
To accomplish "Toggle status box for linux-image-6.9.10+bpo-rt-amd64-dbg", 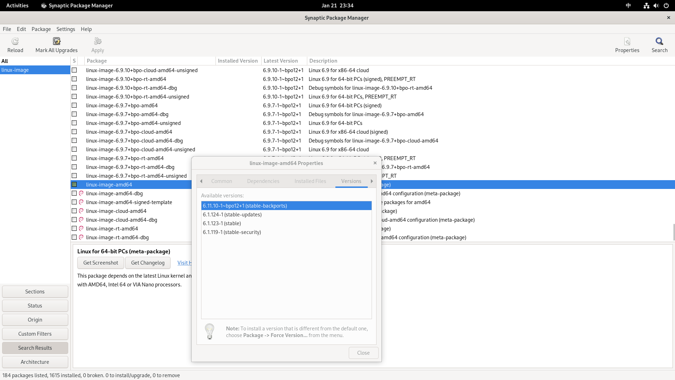I will click(74, 88).
